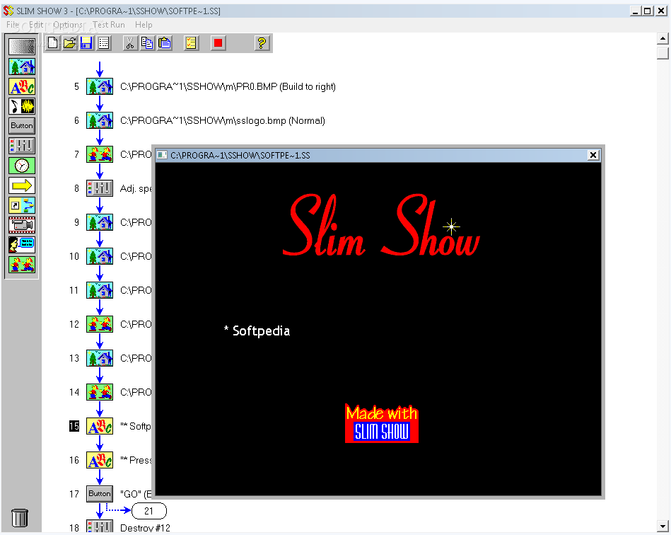Save the show with floppy disk icon
The height and width of the screenshot is (535, 671).
tap(87, 43)
